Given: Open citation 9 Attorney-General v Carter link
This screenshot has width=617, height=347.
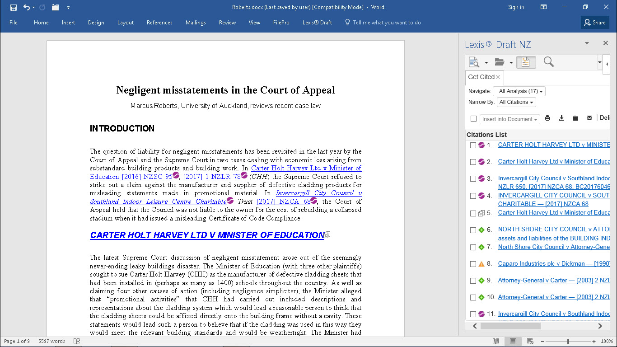Looking at the screenshot, I should [x=554, y=280].
